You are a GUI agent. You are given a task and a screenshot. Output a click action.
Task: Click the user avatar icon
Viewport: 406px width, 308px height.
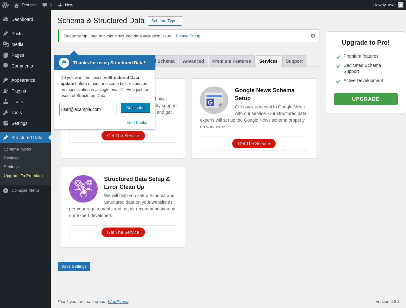click(x=401, y=5)
